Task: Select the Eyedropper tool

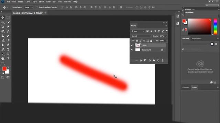Action: [8, 27]
